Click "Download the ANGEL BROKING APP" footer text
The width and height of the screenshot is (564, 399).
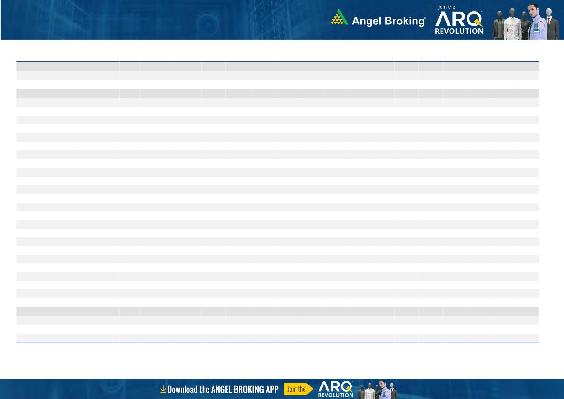click(x=223, y=389)
